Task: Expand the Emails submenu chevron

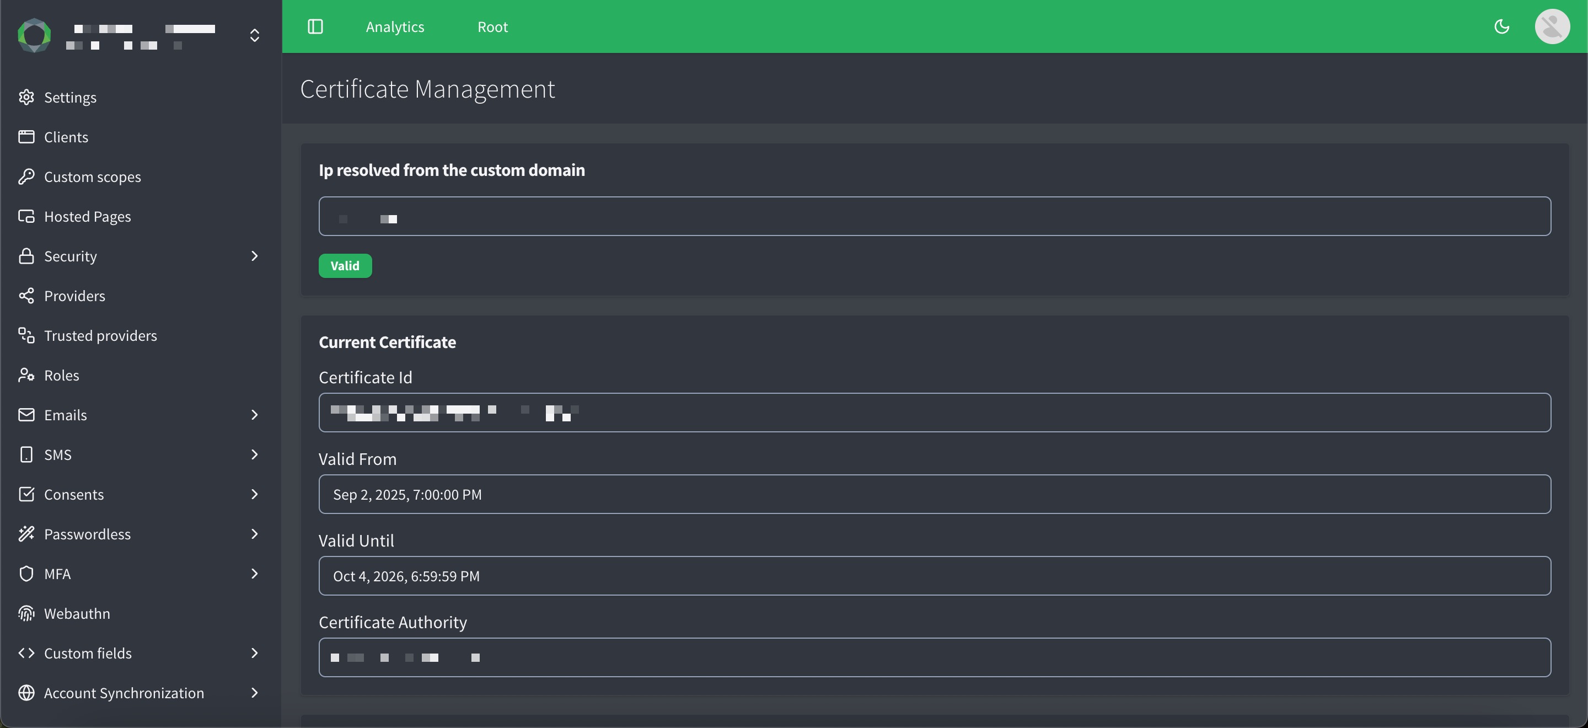Action: (254, 415)
